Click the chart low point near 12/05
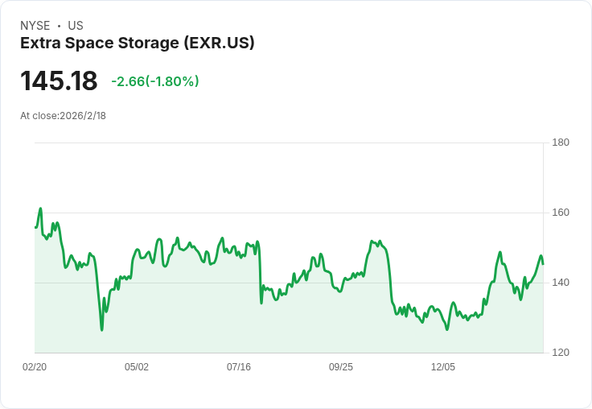The image size is (592, 409). click(447, 329)
